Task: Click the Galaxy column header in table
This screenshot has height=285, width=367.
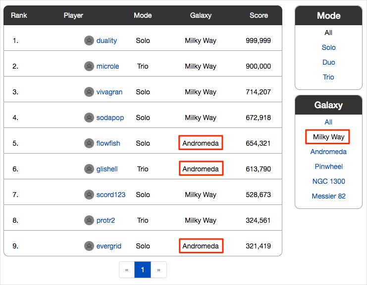Action: pos(201,15)
